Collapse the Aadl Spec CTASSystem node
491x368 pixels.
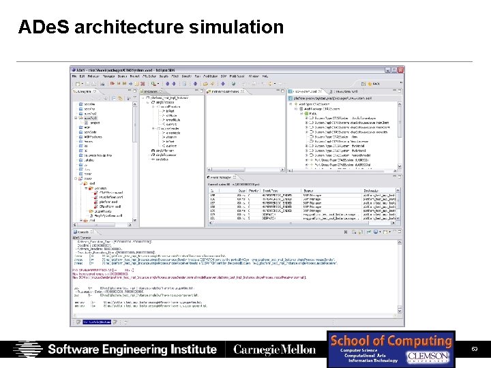[291, 104]
